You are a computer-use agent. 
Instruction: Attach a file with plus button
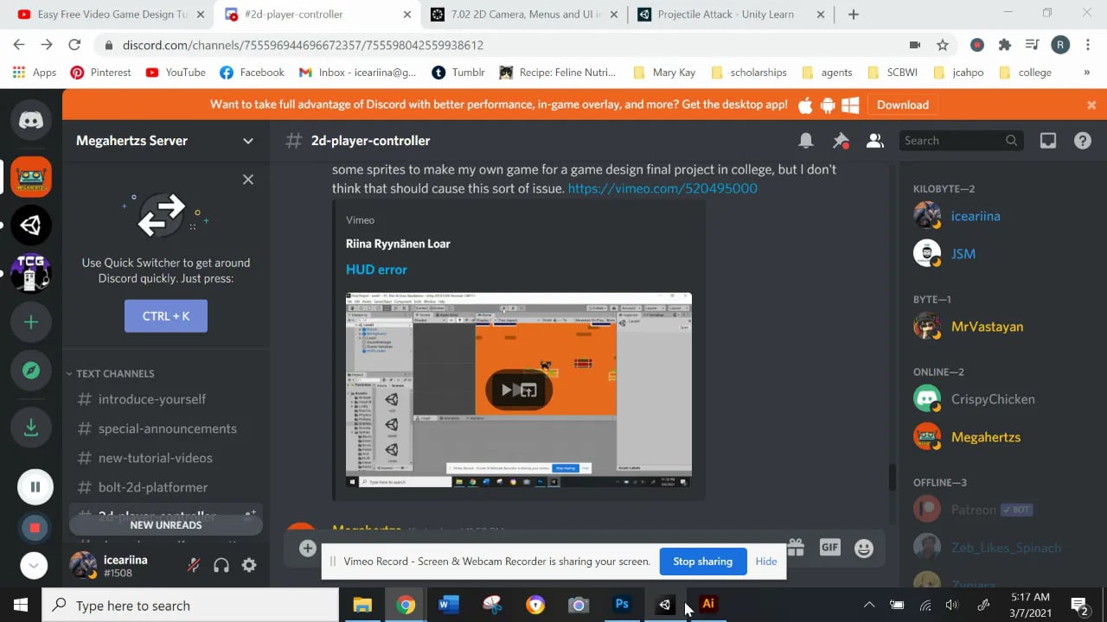coord(307,548)
